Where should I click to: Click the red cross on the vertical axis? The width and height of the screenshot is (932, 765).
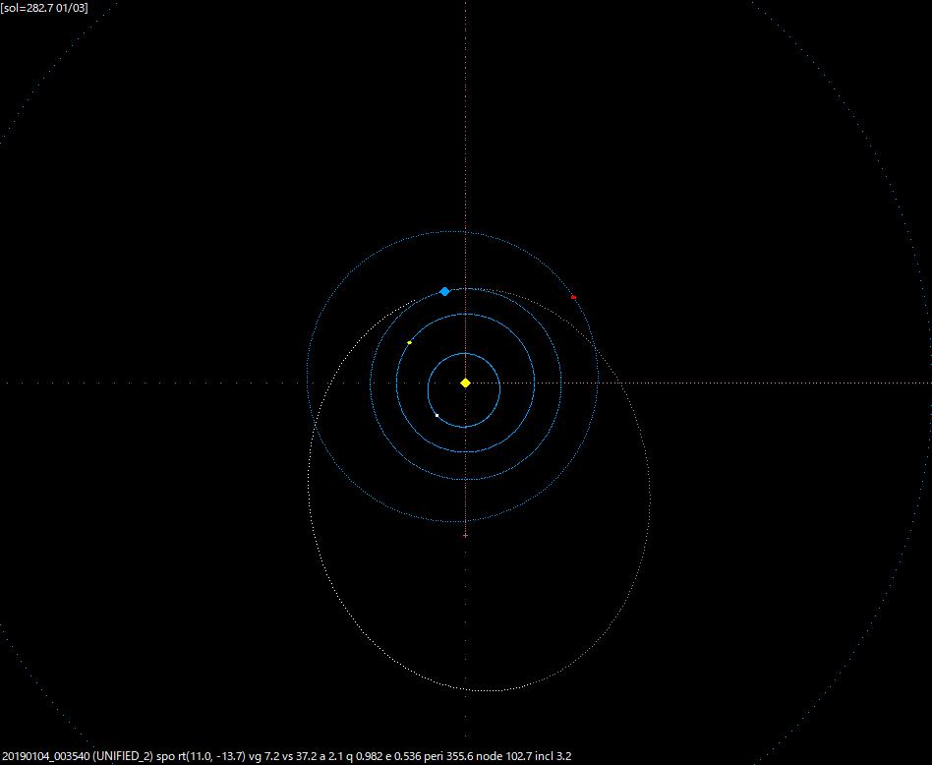465,536
